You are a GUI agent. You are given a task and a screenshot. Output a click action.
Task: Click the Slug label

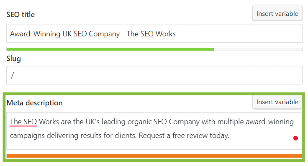click(x=13, y=59)
